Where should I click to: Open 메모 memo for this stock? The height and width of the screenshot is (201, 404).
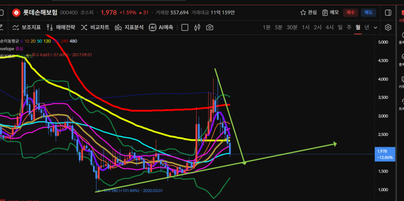pyautogui.click(x=330, y=13)
